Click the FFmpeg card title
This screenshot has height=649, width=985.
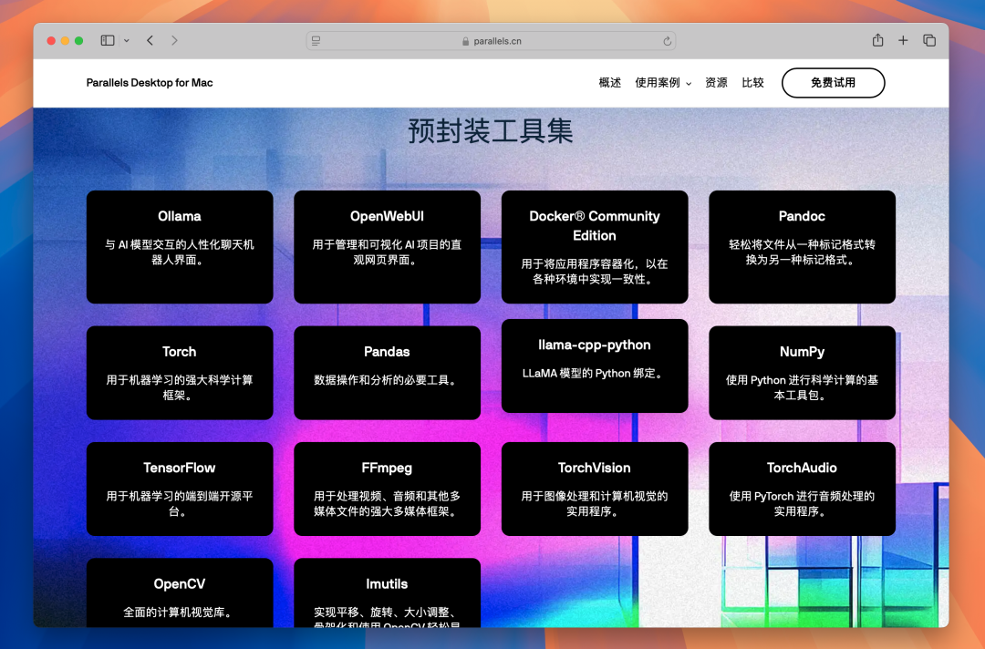click(387, 468)
